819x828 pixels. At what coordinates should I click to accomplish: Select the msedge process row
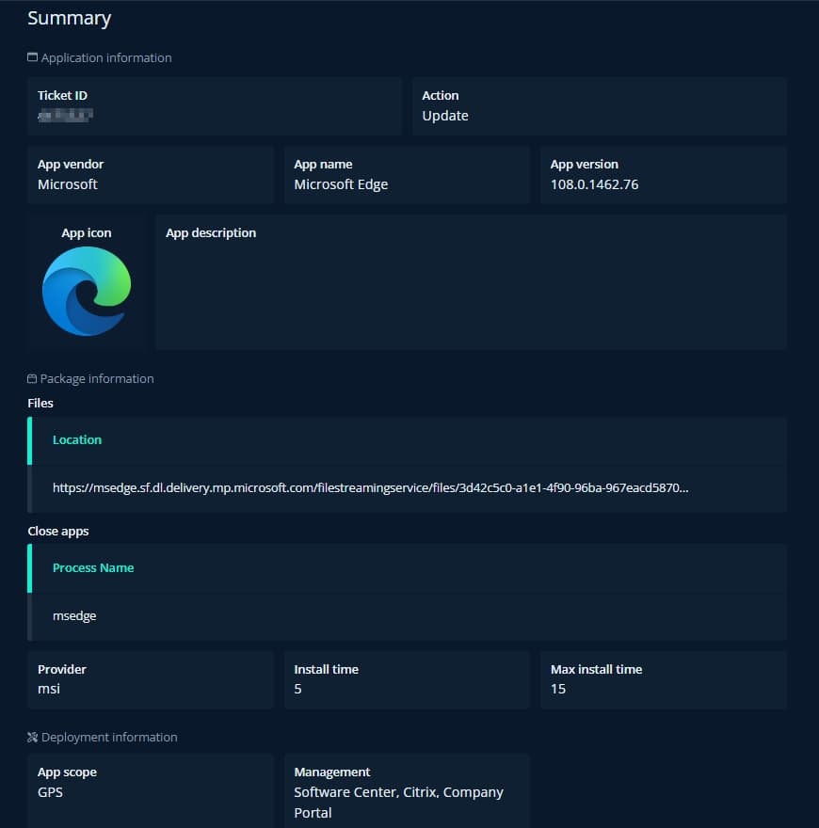click(x=407, y=616)
